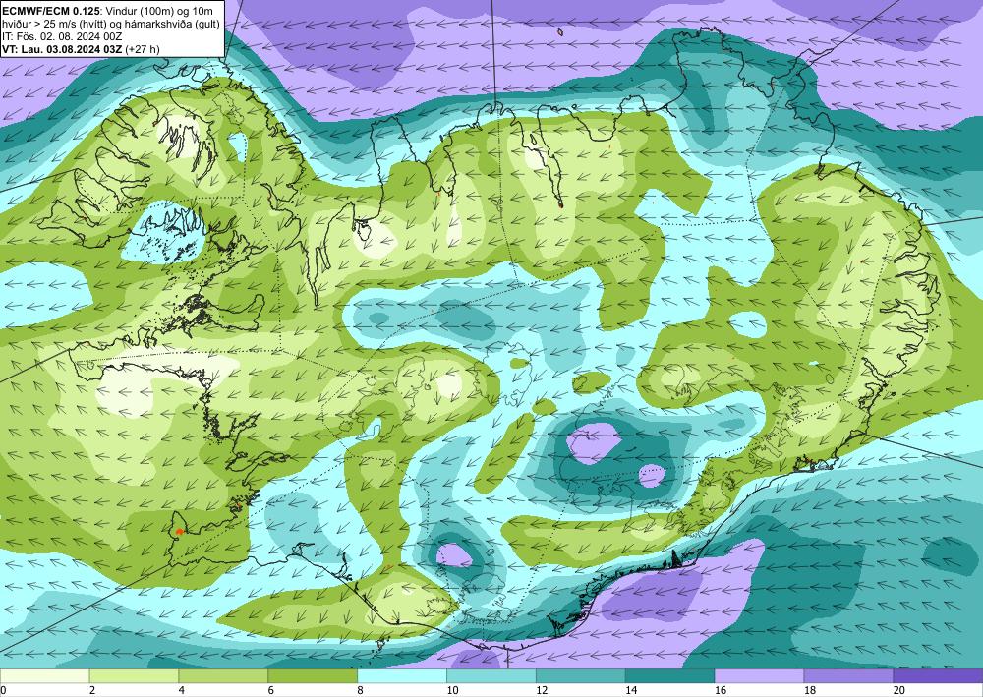983x697 pixels.
Task: Click the legend scale label "2"
Action: pos(92,691)
